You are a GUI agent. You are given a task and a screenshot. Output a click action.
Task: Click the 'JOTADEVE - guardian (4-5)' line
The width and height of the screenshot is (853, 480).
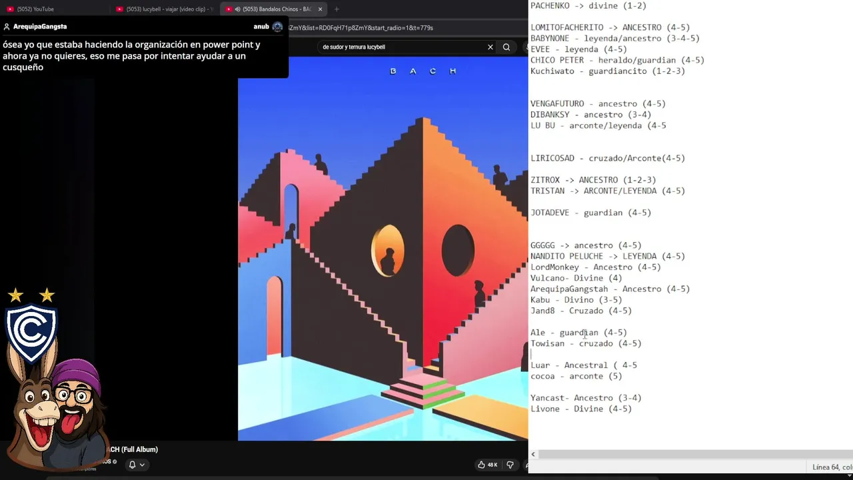pyautogui.click(x=590, y=213)
